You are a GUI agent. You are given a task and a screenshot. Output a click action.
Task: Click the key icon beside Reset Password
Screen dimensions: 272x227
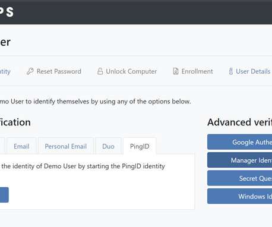pos(30,71)
